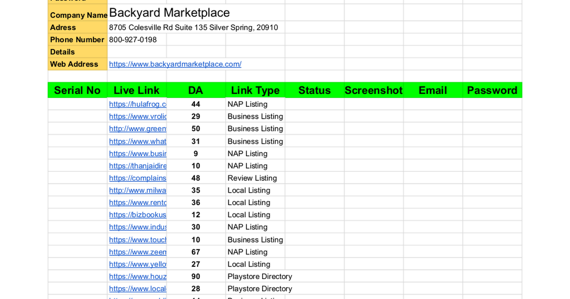The width and height of the screenshot is (570, 299).
Task: Select the Screenshot header cell
Action: tap(374, 90)
